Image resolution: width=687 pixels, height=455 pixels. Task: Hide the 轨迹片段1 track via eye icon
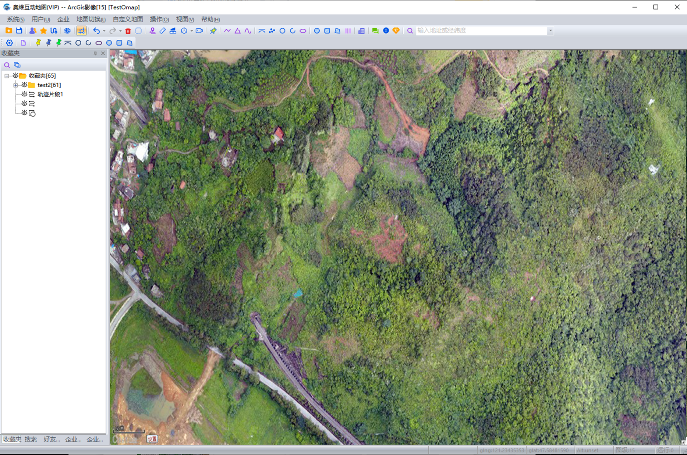(x=24, y=94)
